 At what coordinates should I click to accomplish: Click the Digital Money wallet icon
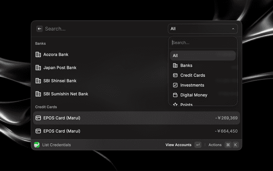(x=175, y=95)
